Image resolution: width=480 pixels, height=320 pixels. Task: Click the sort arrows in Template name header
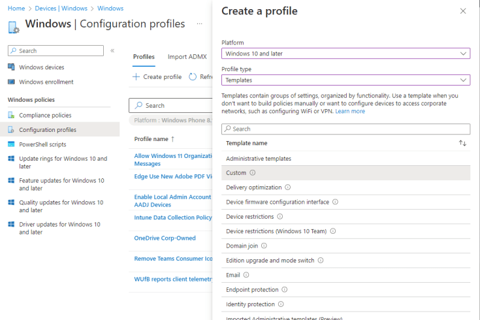(462, 143)
